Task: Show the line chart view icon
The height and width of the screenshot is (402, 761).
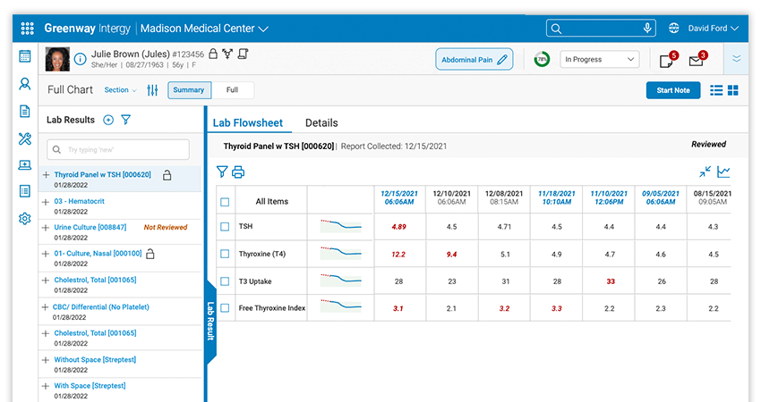Action: tap(723, 172)
